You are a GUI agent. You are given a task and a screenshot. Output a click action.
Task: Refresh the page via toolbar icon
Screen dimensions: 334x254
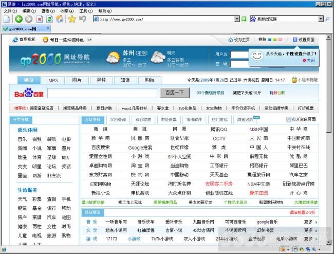(x=49, y=20)
